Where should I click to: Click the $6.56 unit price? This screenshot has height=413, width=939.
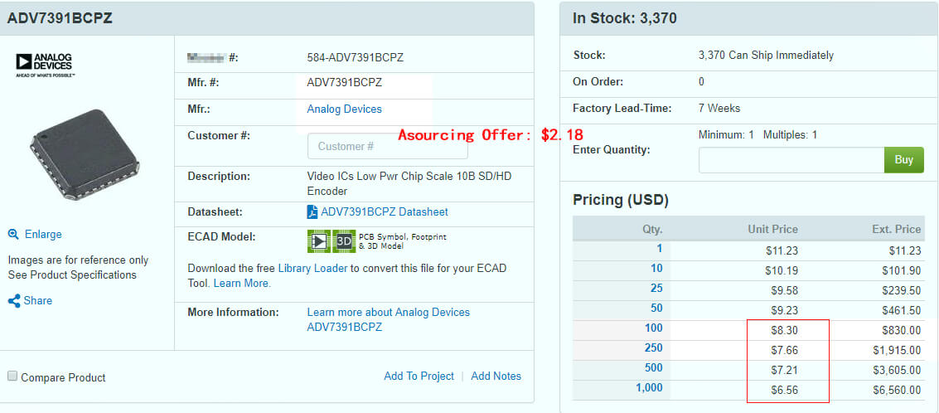click(785, 391)
